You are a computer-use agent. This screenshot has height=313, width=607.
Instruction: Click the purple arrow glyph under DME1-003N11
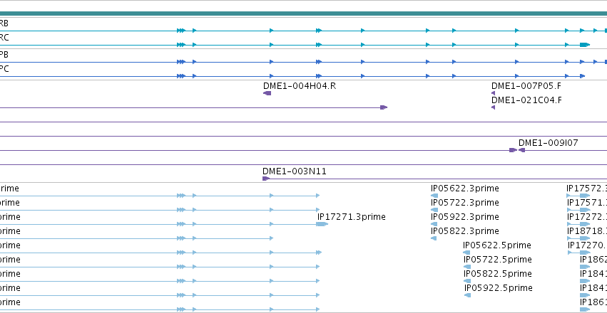[x=266, y=179]
